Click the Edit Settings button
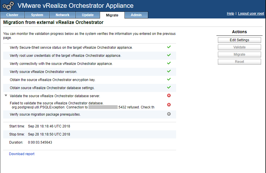 (239, 40)
